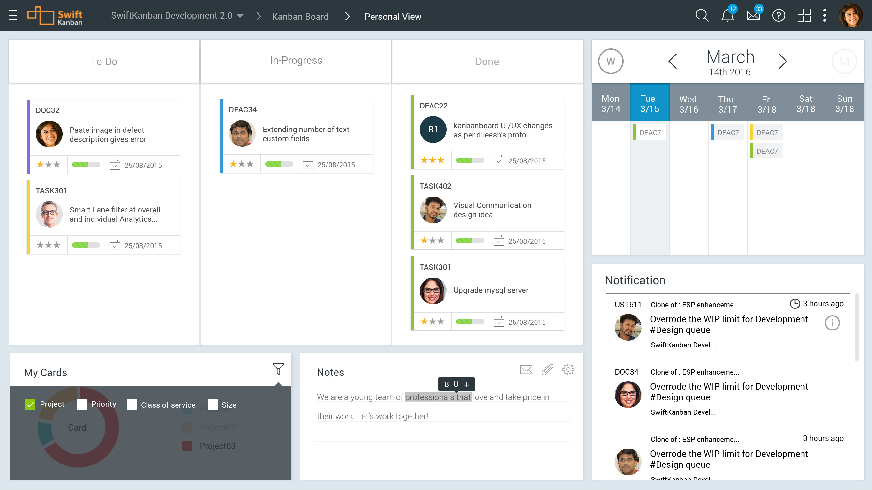Go to previous month with left chevron
872x490 pixels.
[673, 62]
